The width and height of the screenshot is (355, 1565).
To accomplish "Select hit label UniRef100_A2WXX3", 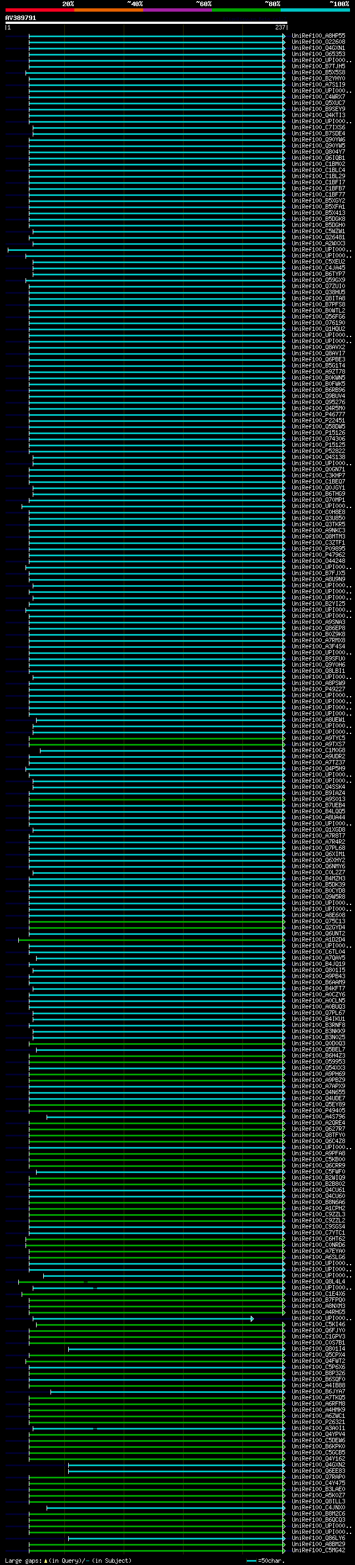I will (x=318, y=244).
